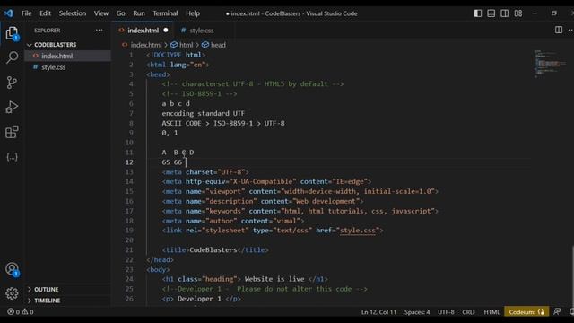
Task: Open the Codeium braces icon in activity bar
Action: (12, 157)
